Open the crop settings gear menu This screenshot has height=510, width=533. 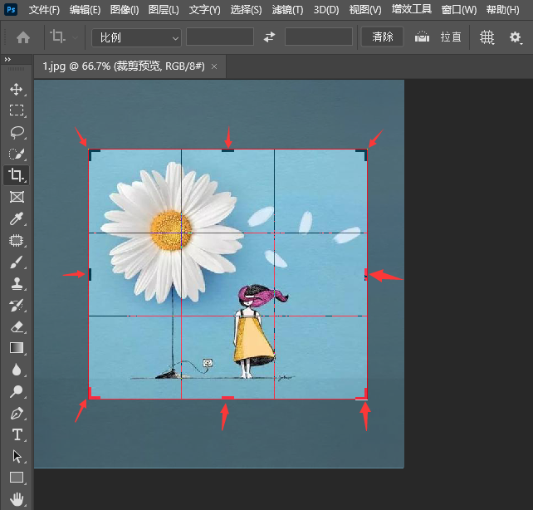coord(515,37)
